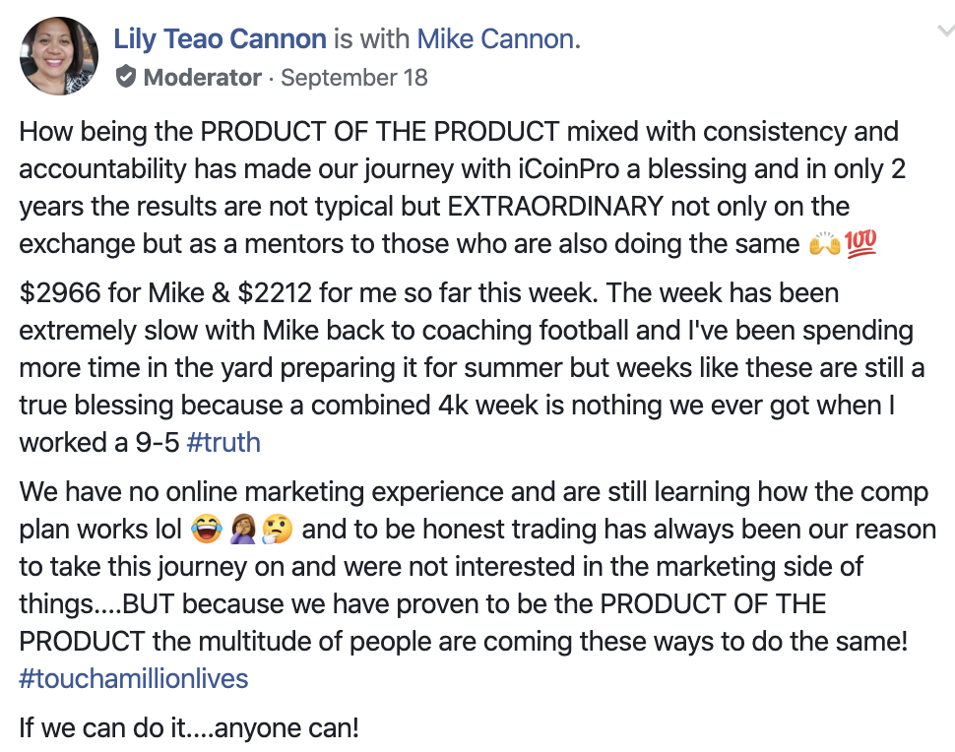Open Lily Teao Cannon's profile picture
This screenshot has height=752, width=955.
coord(59,57)
